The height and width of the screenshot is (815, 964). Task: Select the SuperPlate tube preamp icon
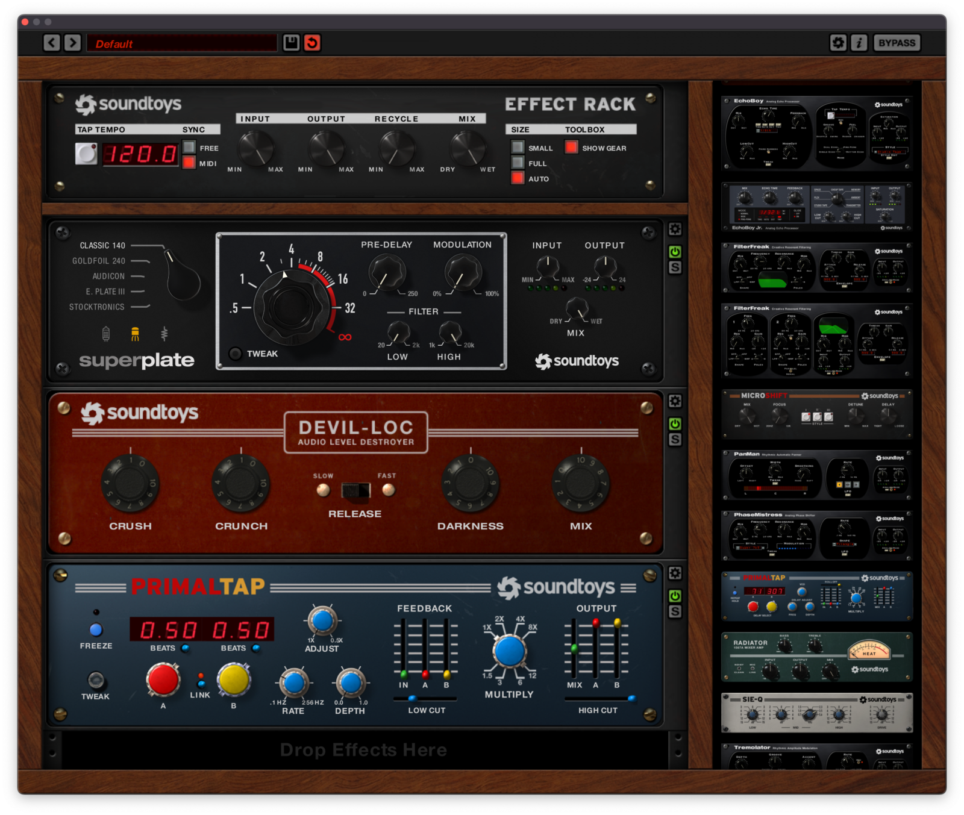coord(106,333)
